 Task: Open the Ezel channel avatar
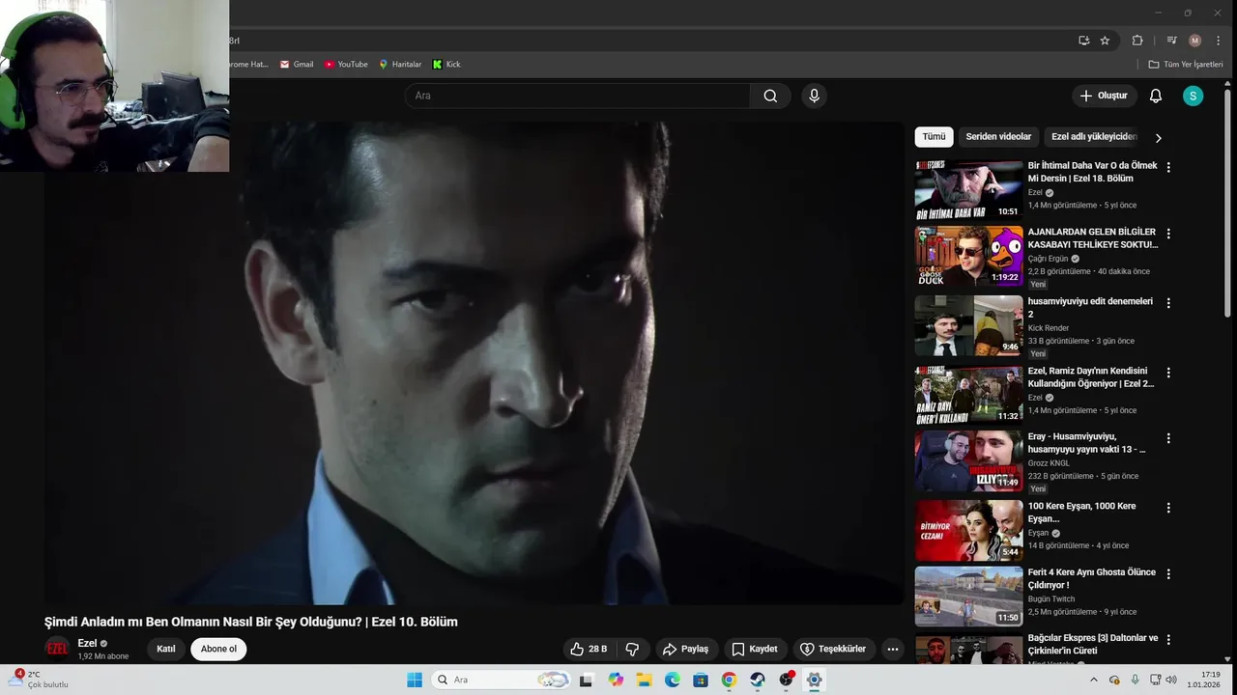pos(57,649)
